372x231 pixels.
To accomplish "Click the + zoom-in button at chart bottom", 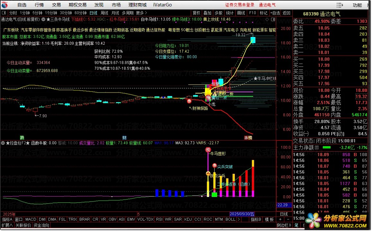I will pos(280,219).
